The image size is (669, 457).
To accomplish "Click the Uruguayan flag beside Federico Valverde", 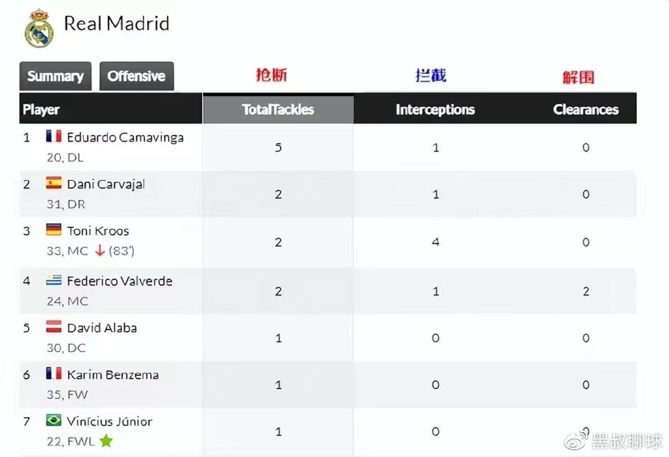I will (x=54, y=280).
